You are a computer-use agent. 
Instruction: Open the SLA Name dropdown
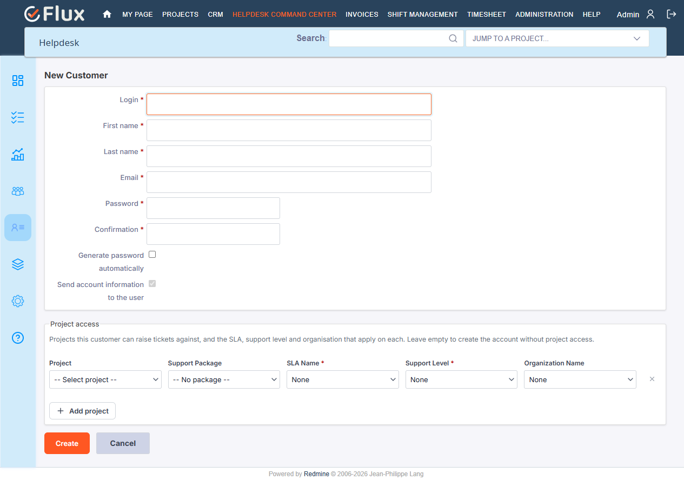[x=343, y=379]
